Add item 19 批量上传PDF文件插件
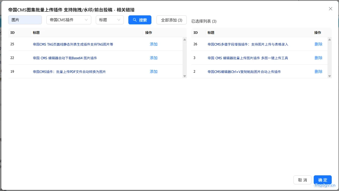 [x=154, y=72]
